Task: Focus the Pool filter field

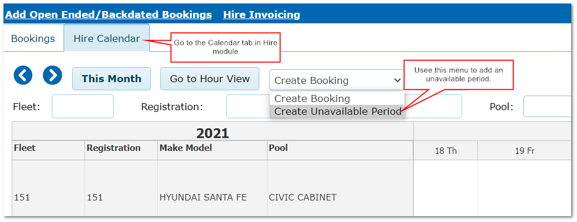Action: (x=548, y=107)
